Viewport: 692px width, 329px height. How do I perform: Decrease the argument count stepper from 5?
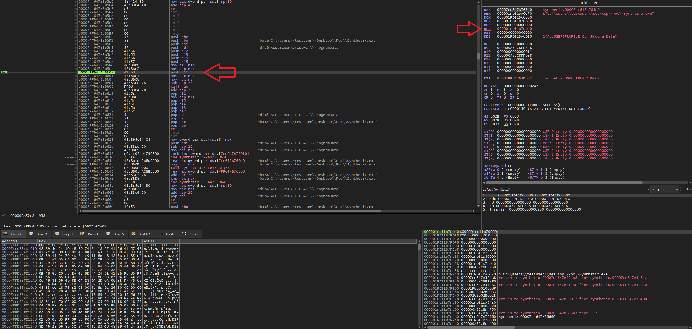pyautogui.click(x=654, y=190)
